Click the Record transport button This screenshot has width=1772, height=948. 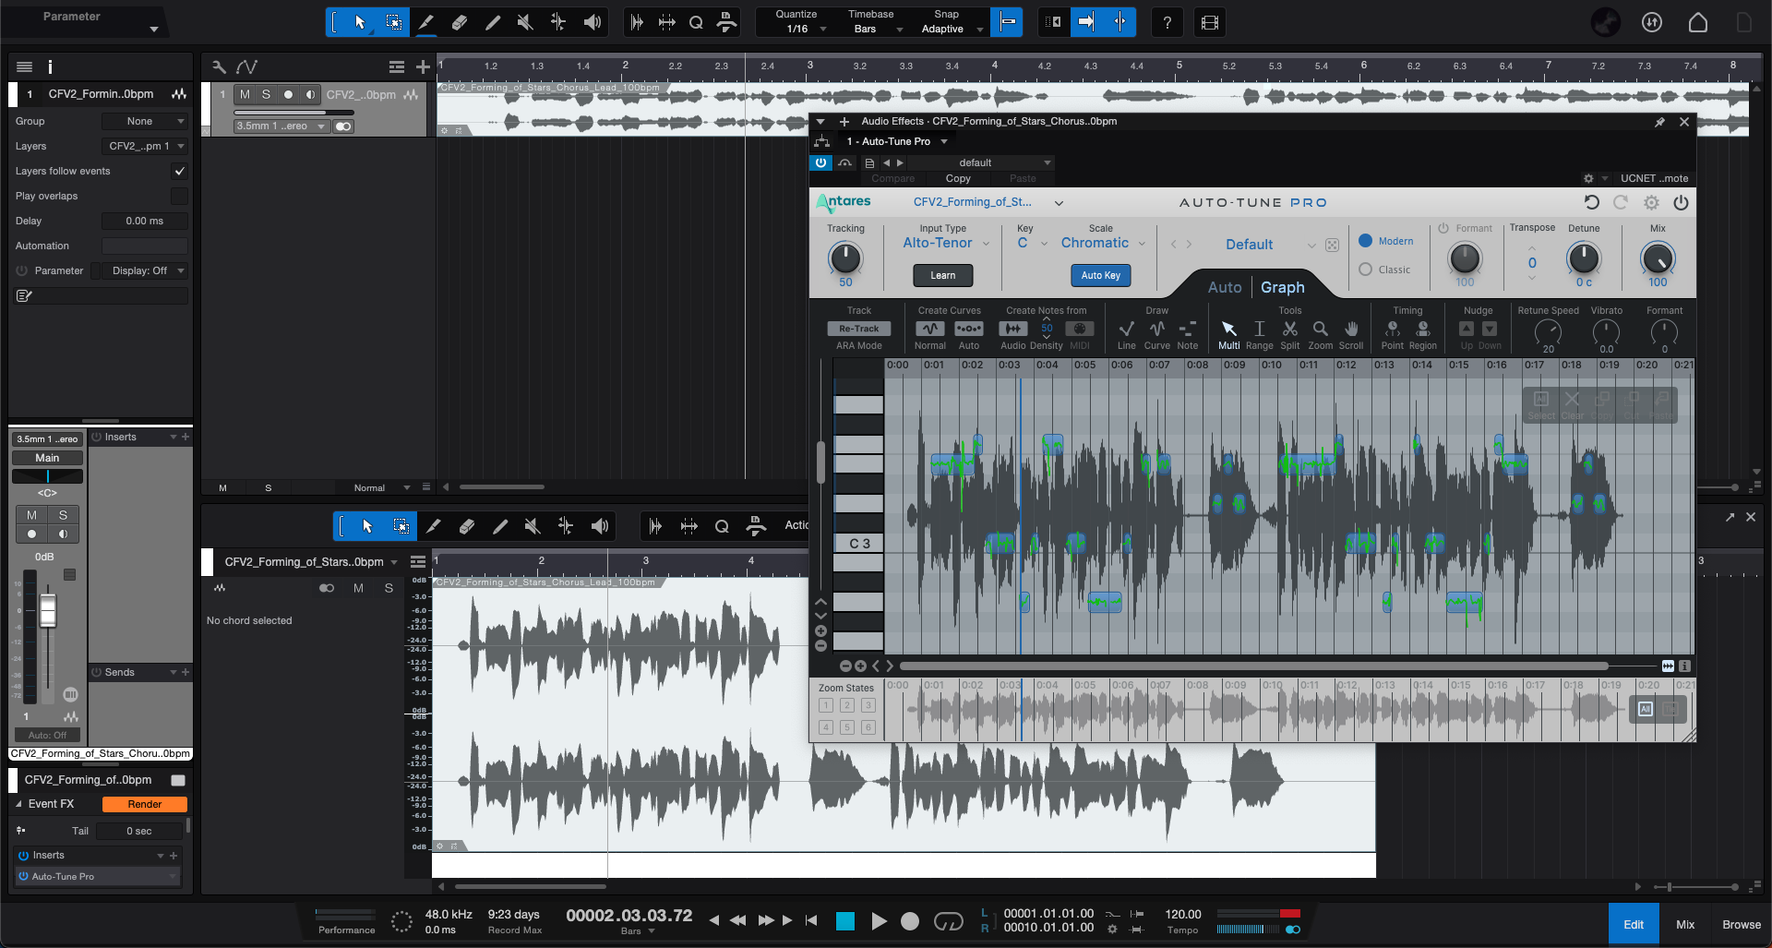click(910, 920)
